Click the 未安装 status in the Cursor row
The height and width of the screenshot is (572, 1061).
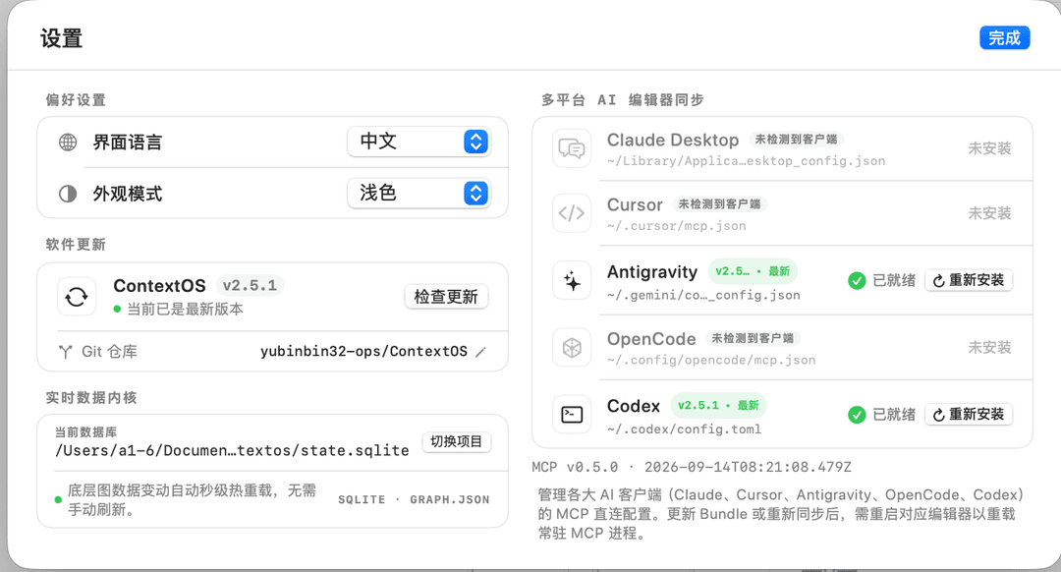pyautogui.click(x=989, y=213)
